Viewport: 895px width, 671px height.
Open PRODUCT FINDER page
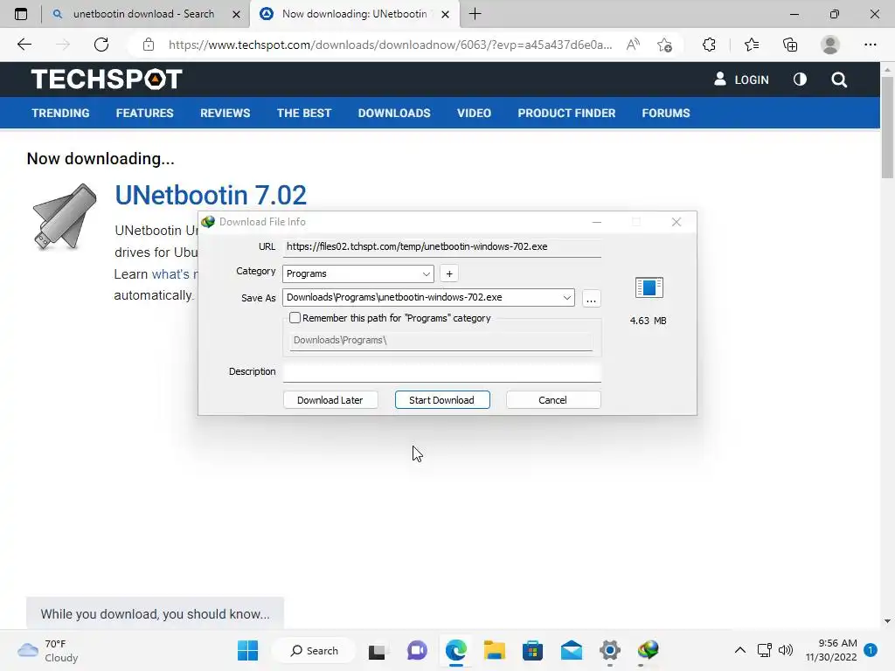coord(566,113)
